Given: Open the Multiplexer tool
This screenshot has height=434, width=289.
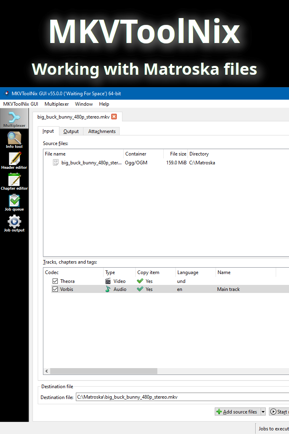Looking at the screenshot, I should coord(14,119).
